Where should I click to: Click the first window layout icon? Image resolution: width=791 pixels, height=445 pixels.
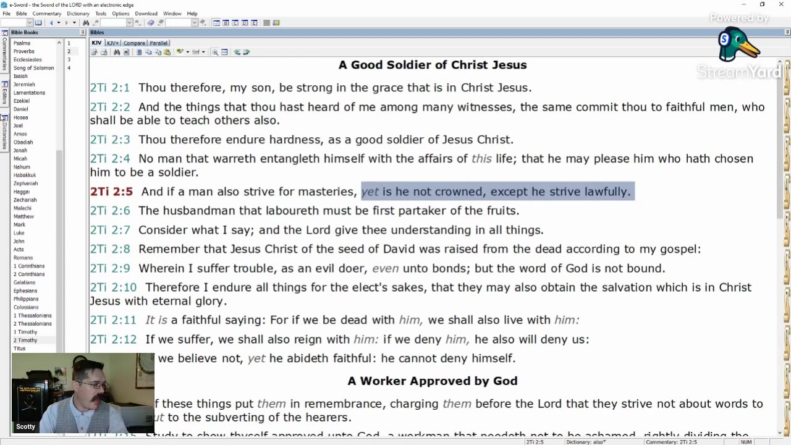[216, 23]
